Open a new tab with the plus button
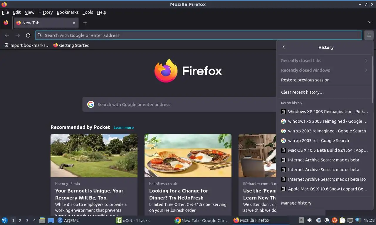The width and height of the screenshot is (376, 225). tap(85, 23)
